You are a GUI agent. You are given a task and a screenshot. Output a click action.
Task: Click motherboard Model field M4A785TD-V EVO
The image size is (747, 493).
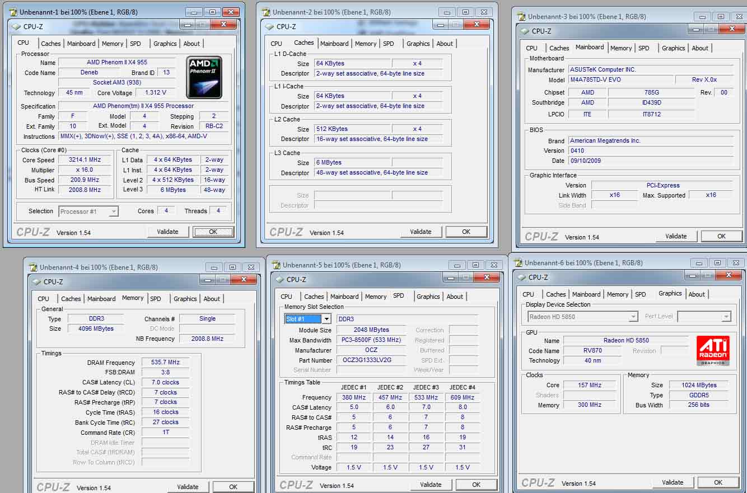(x=620, y=79)
